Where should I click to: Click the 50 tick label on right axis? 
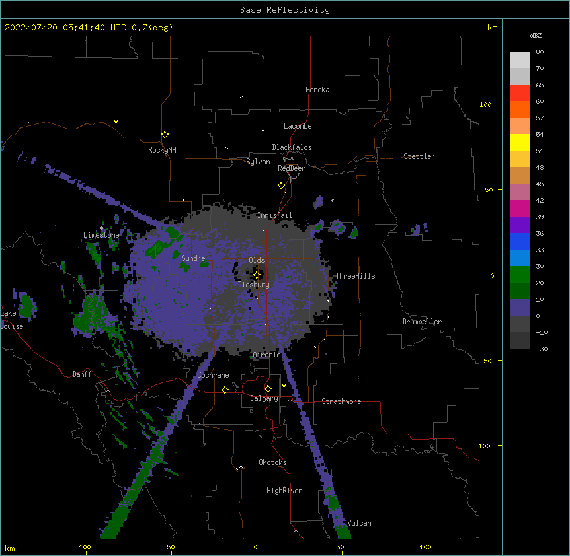click(489, 190)
